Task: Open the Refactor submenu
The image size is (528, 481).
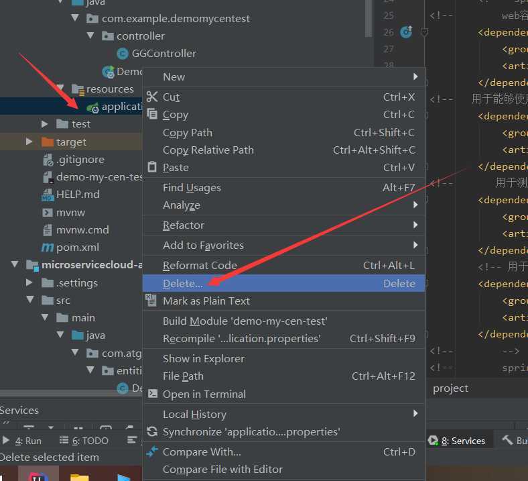Action: click(284, 225)
